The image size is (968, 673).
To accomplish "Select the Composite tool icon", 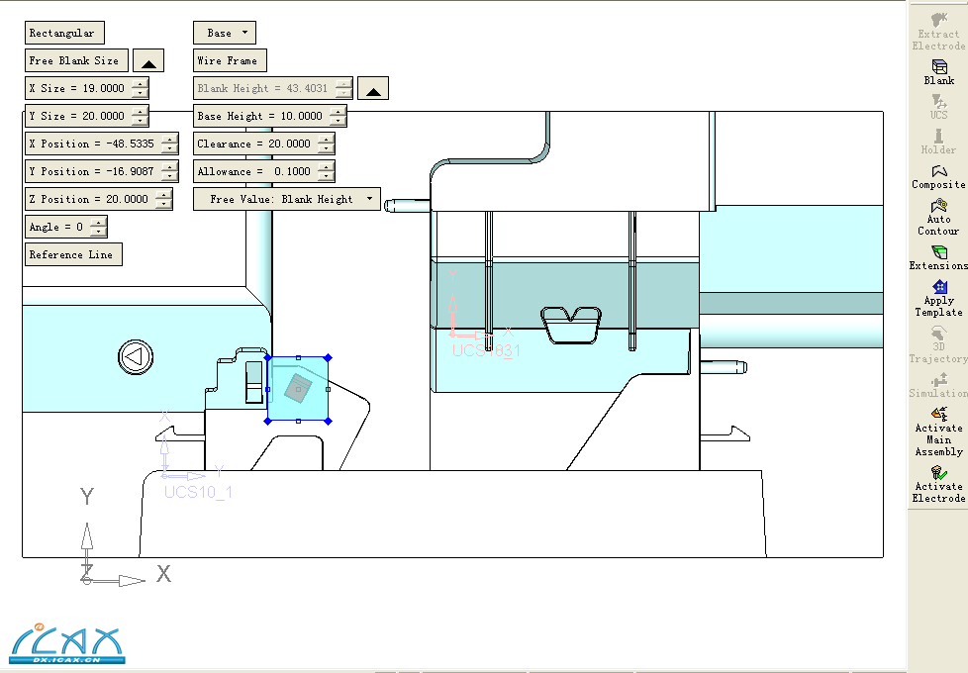I will pos(939,171).
